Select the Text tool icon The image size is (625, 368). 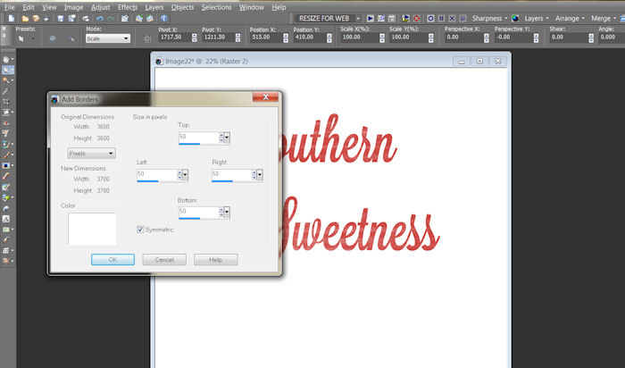point(7,218)
